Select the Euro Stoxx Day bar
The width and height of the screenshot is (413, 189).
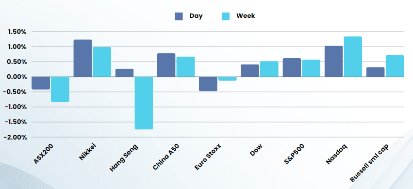(x=208, y=84)
